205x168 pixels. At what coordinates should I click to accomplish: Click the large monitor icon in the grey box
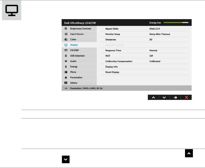12,10
